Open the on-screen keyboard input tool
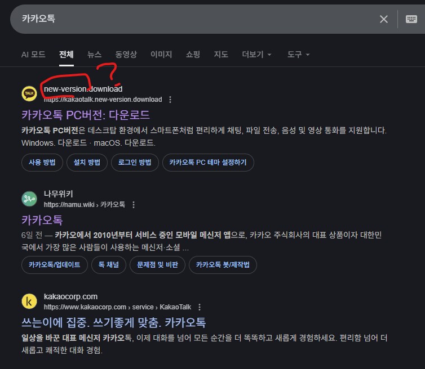Screen dimensions: 425x369 [411, 19]
